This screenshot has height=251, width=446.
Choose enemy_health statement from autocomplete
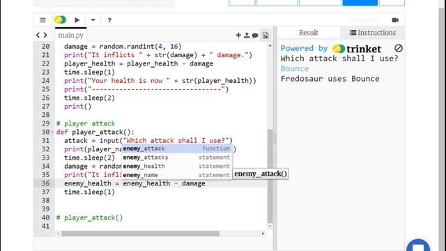pos(176,166)
